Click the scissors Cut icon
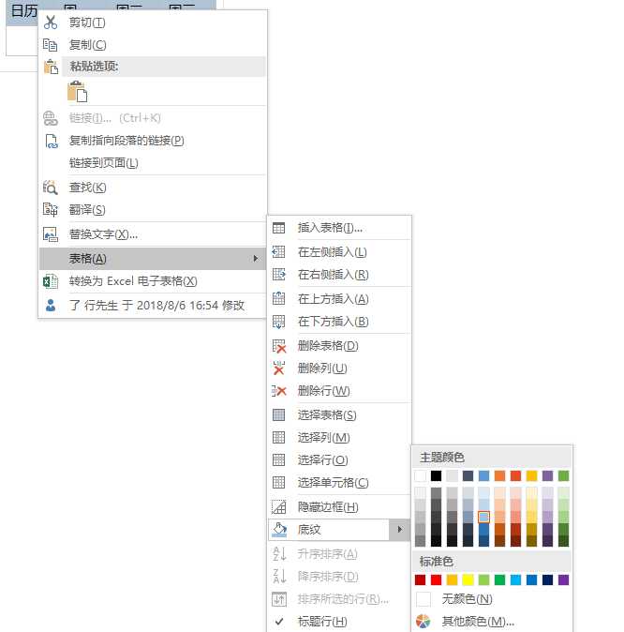 51,23
